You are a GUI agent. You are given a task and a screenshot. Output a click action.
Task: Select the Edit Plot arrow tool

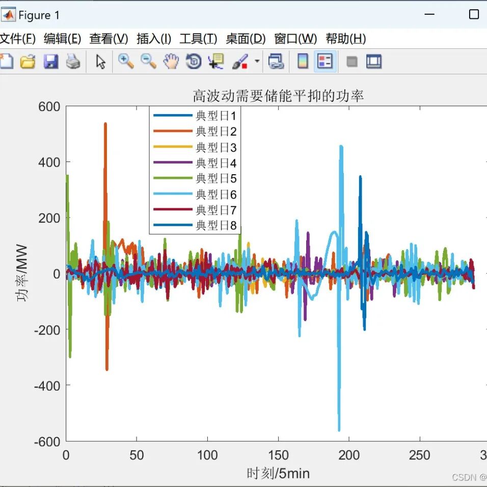[x=101, y=62]
